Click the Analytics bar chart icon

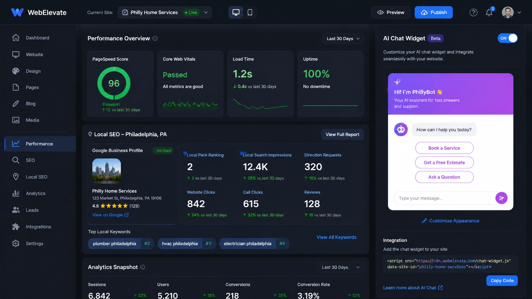click(x=16, y=193)
